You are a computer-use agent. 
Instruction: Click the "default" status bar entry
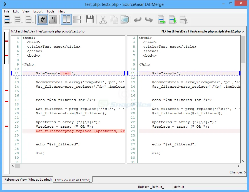click(179, 187)
